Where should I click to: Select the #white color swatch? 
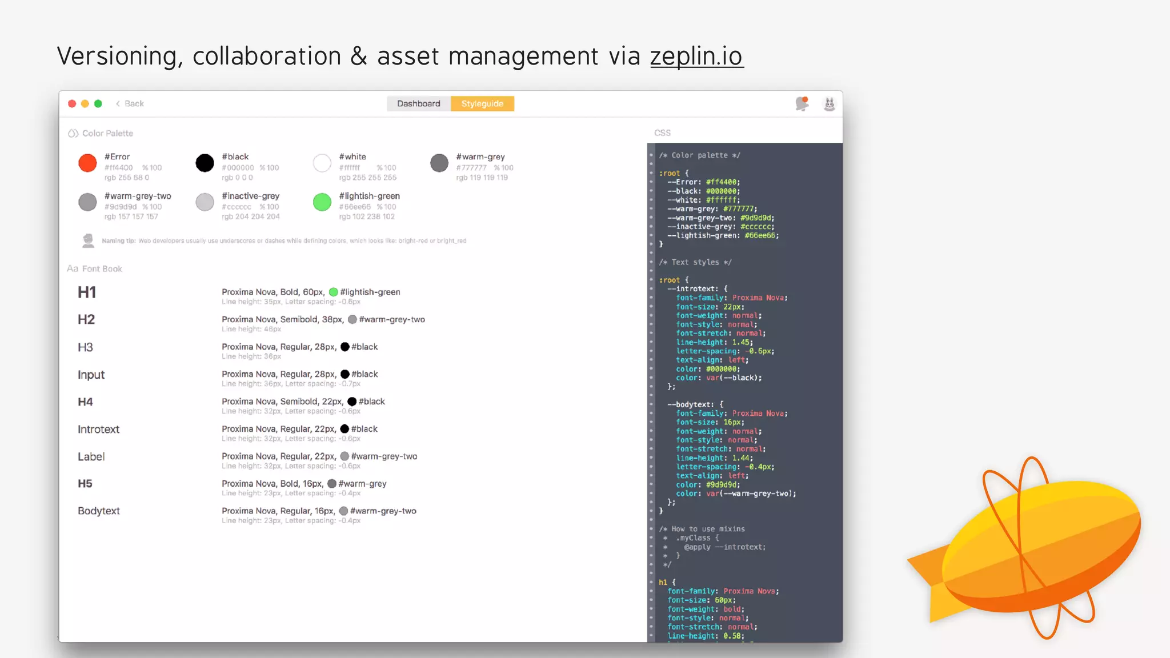322,163
